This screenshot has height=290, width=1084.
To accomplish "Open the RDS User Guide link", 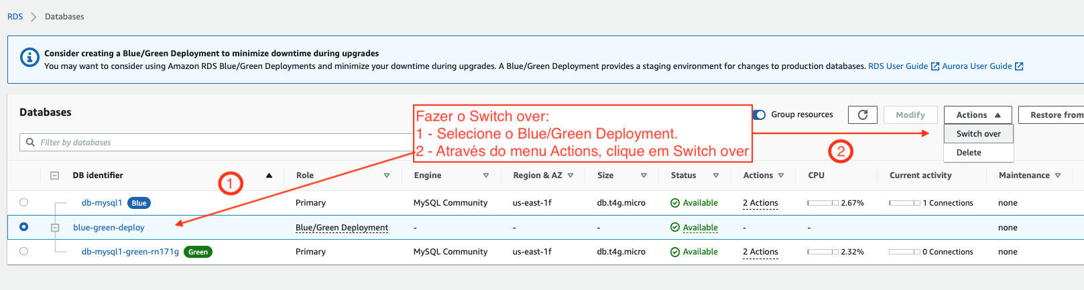I will tap(898, 66).
